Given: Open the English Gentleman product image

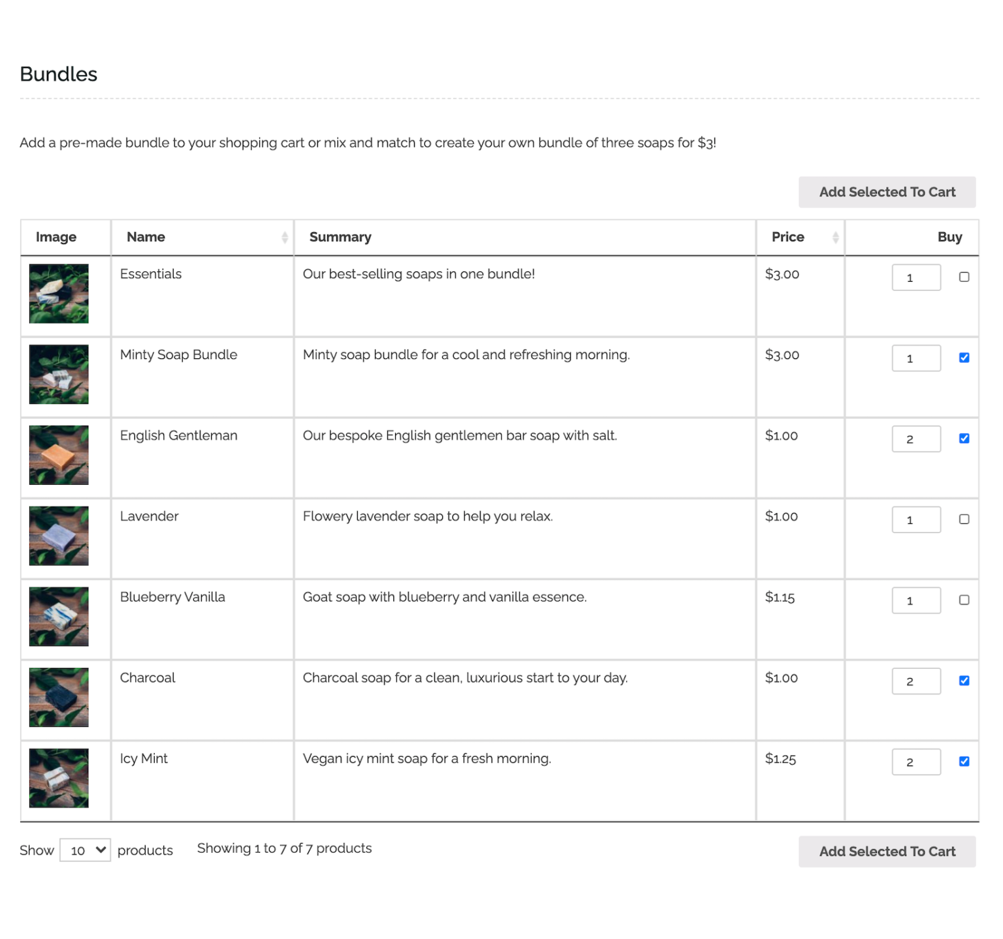Looking at the screenshot, I should point(58,455).
